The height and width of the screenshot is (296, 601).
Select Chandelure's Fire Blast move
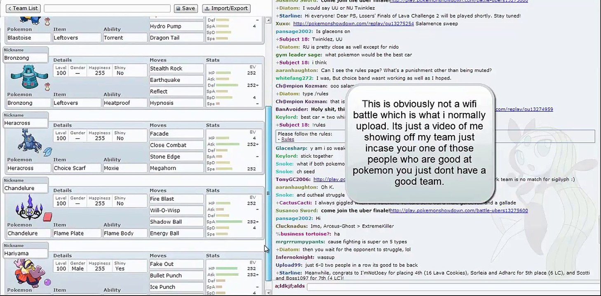click(x=176, y=199)
